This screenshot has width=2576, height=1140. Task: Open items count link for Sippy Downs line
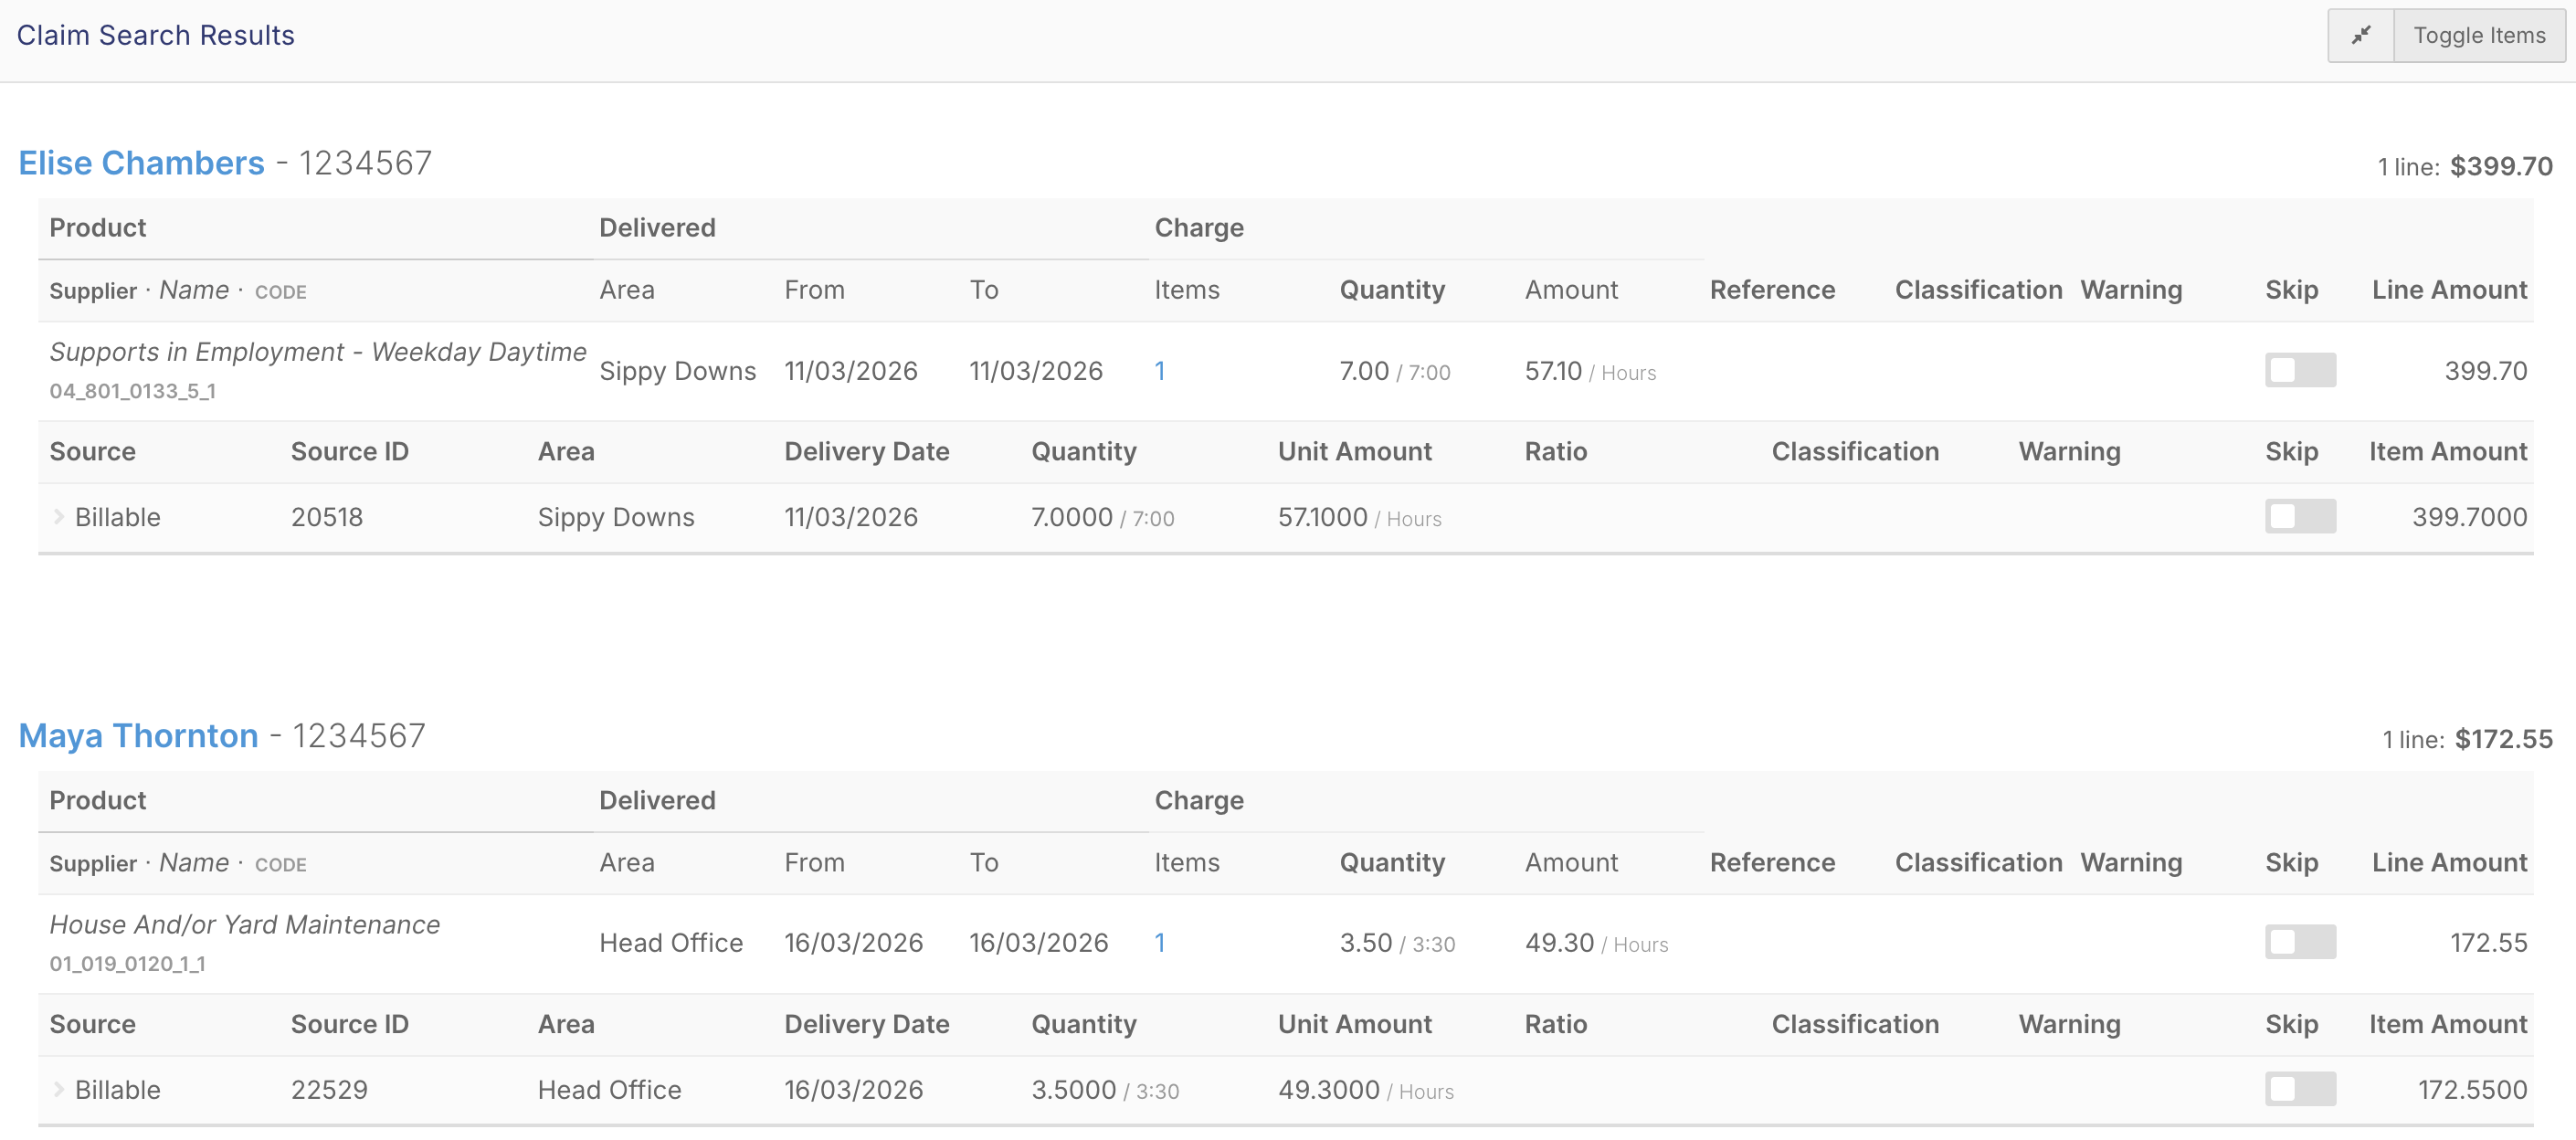click(x=1160, y=371)
